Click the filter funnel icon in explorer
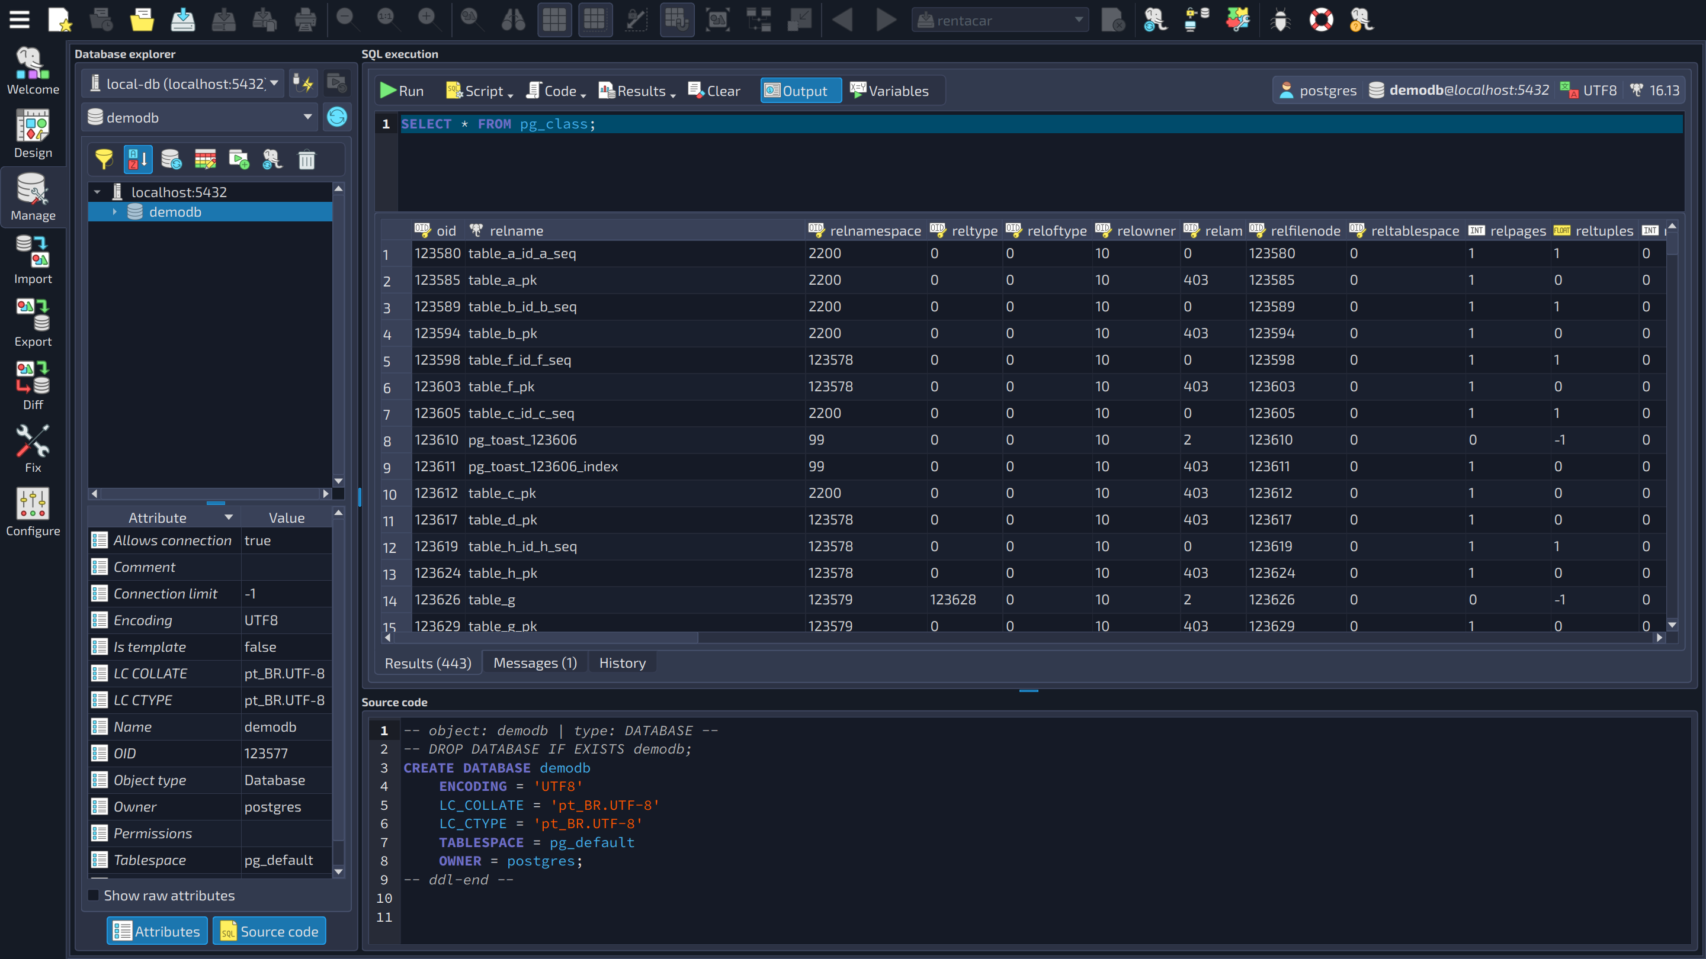This screenshot has width=1706, height=959. (x=104, y=159)
